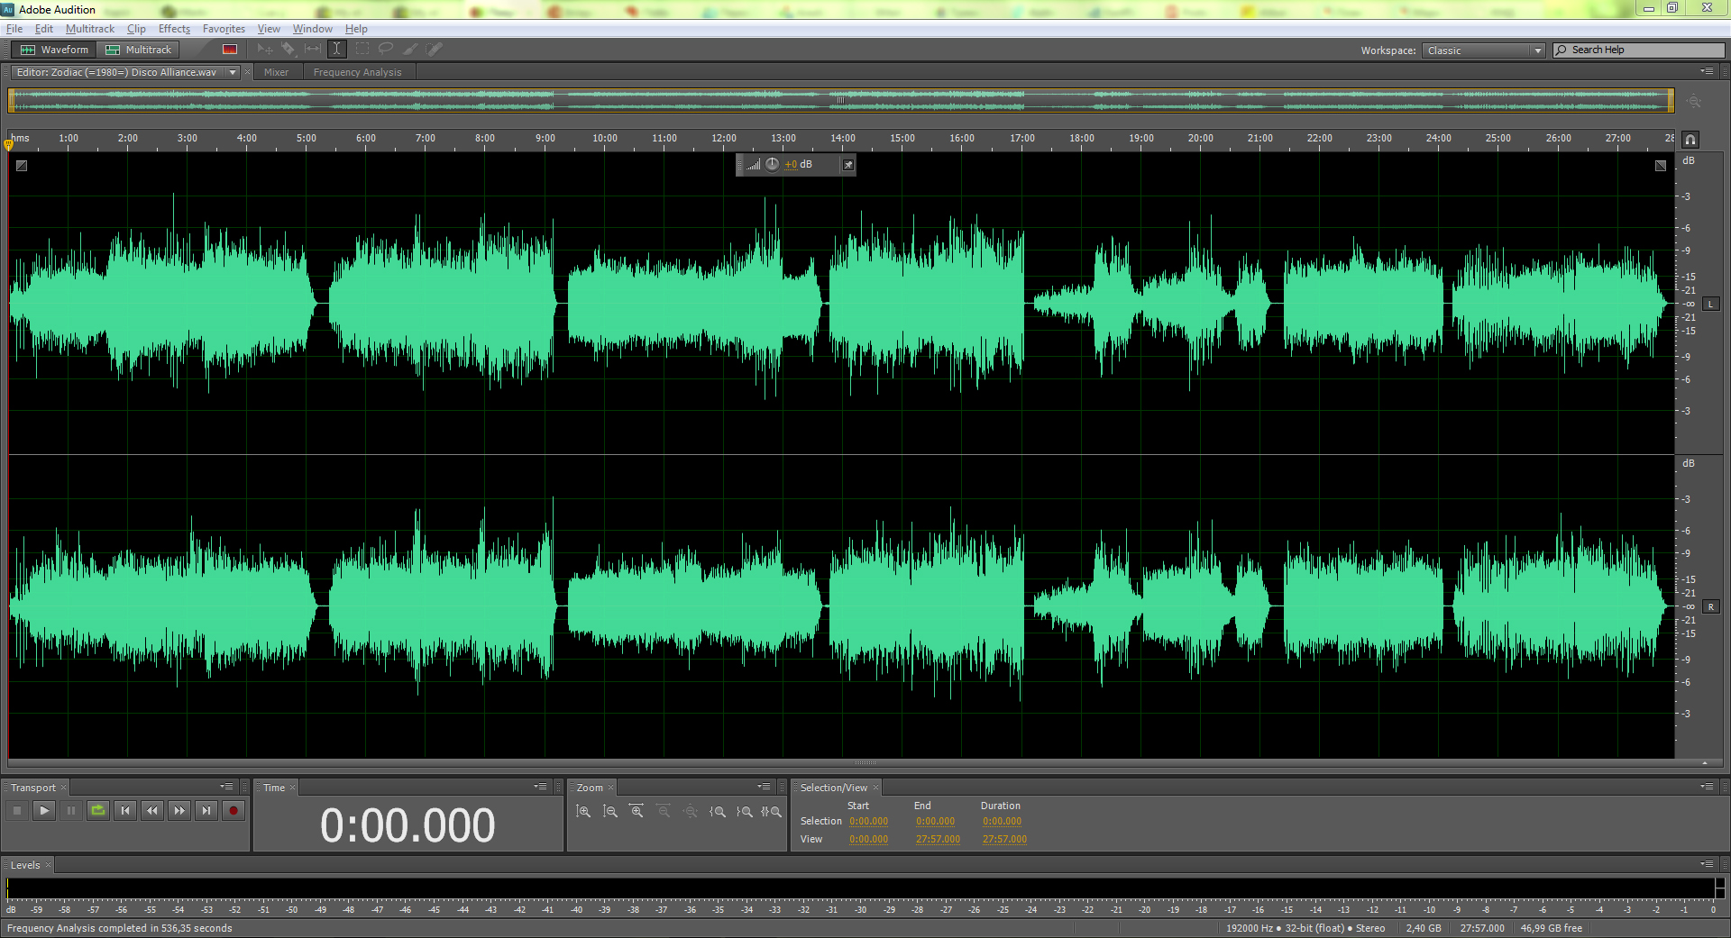Toggle the left channel L button

pyautogui.click(x=1710, y=305)
